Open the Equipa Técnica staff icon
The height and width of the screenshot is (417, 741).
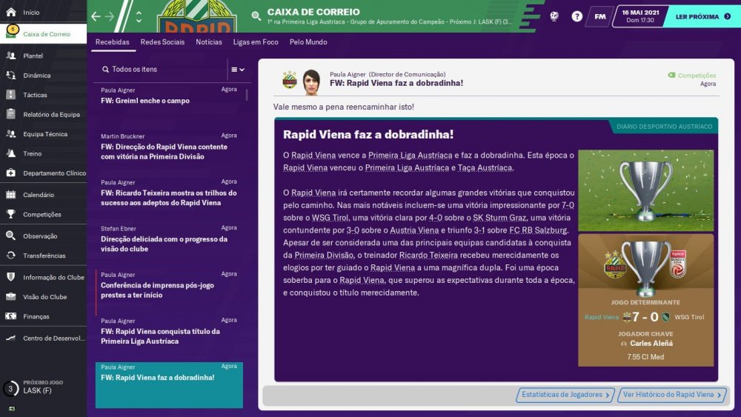[x=10, y=133]
